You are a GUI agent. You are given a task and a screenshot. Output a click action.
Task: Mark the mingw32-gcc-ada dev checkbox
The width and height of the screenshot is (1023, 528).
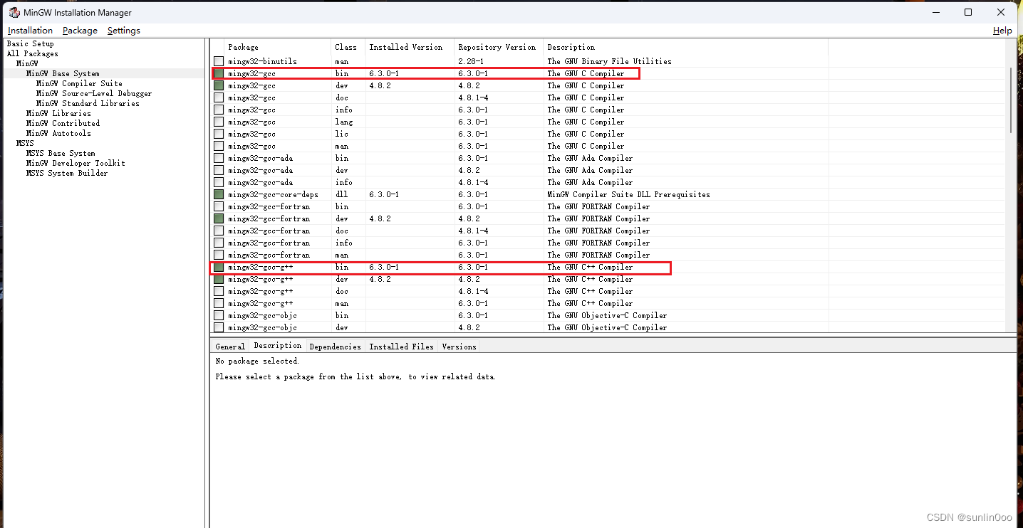(x=219, y=170)
